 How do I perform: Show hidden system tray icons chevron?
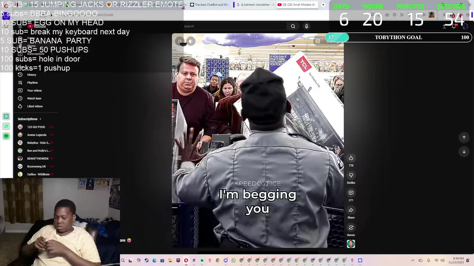413,260
